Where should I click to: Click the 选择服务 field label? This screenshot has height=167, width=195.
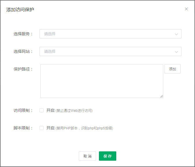pyautogui.click(x=23, y=34)
